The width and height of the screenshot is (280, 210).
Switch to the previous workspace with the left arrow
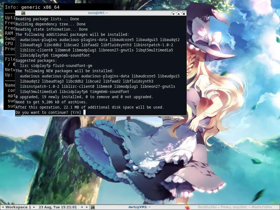coord(3,207)
